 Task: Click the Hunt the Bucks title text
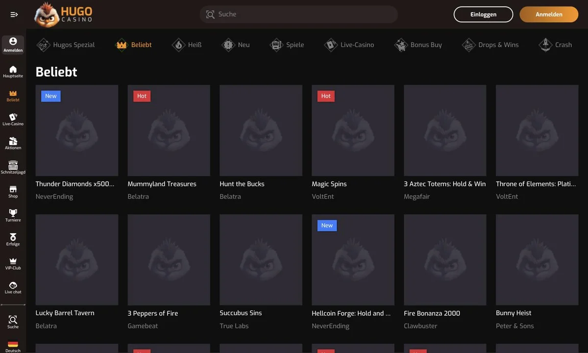[242, 184]
